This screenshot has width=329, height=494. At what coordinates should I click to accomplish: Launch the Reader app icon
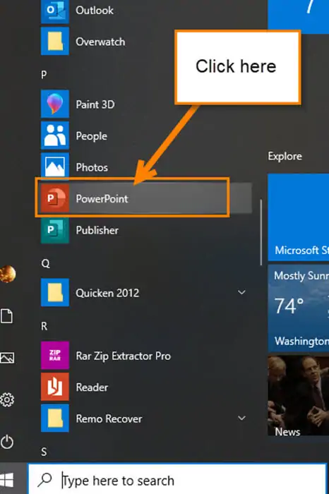(x=55, y=387)
